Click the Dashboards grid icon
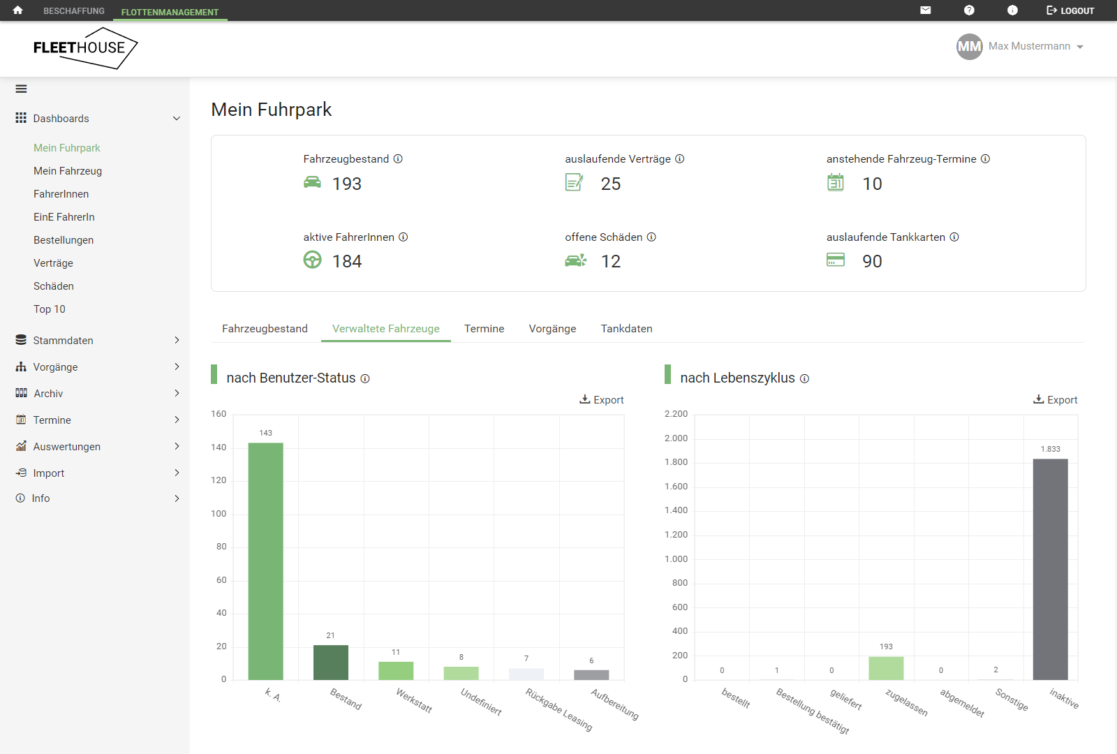The width and height of the screenshot is (1117, 754). (21, 118)
